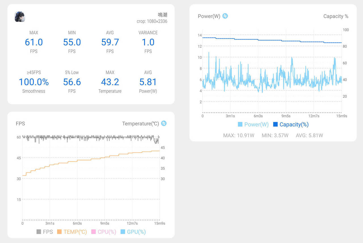Click the 6m3s marker on the power chart
This screenshot has width=363, height=243.
click(258, 116)
